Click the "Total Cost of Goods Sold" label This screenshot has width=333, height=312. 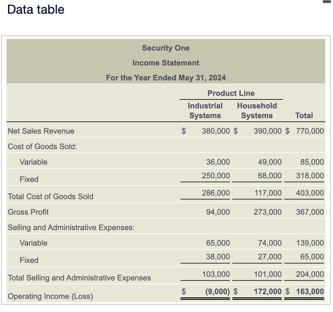pos(50,196)
